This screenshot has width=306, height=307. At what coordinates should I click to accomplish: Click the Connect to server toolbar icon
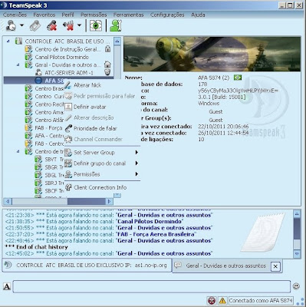tap(11, 25)
